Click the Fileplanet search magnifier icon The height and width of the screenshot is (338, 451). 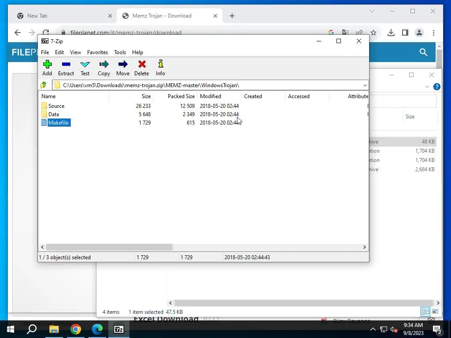(x=423, y=52)
